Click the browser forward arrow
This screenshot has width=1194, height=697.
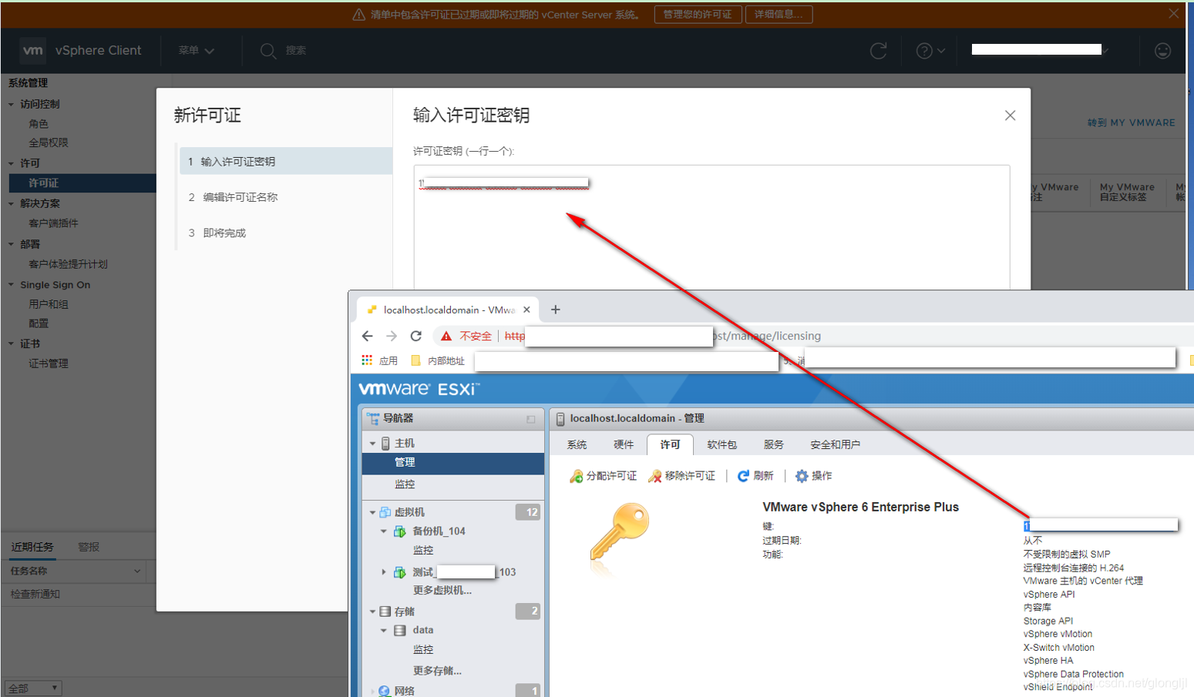click(392, 336)
